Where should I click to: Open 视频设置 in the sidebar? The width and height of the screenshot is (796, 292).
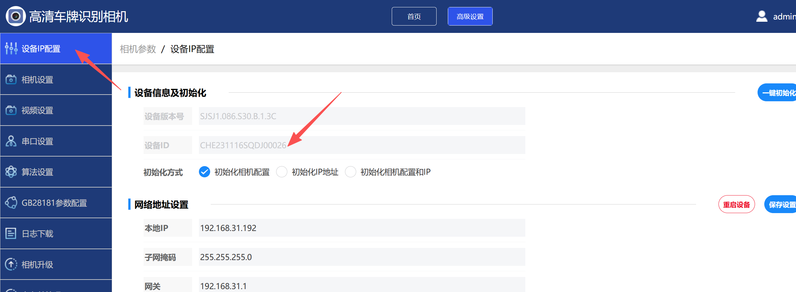[x=56, y=110]
